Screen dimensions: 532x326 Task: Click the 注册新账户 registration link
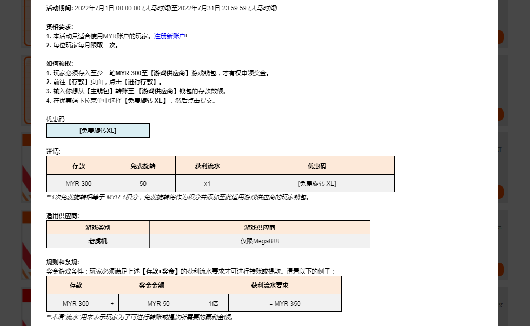[170, 36]
